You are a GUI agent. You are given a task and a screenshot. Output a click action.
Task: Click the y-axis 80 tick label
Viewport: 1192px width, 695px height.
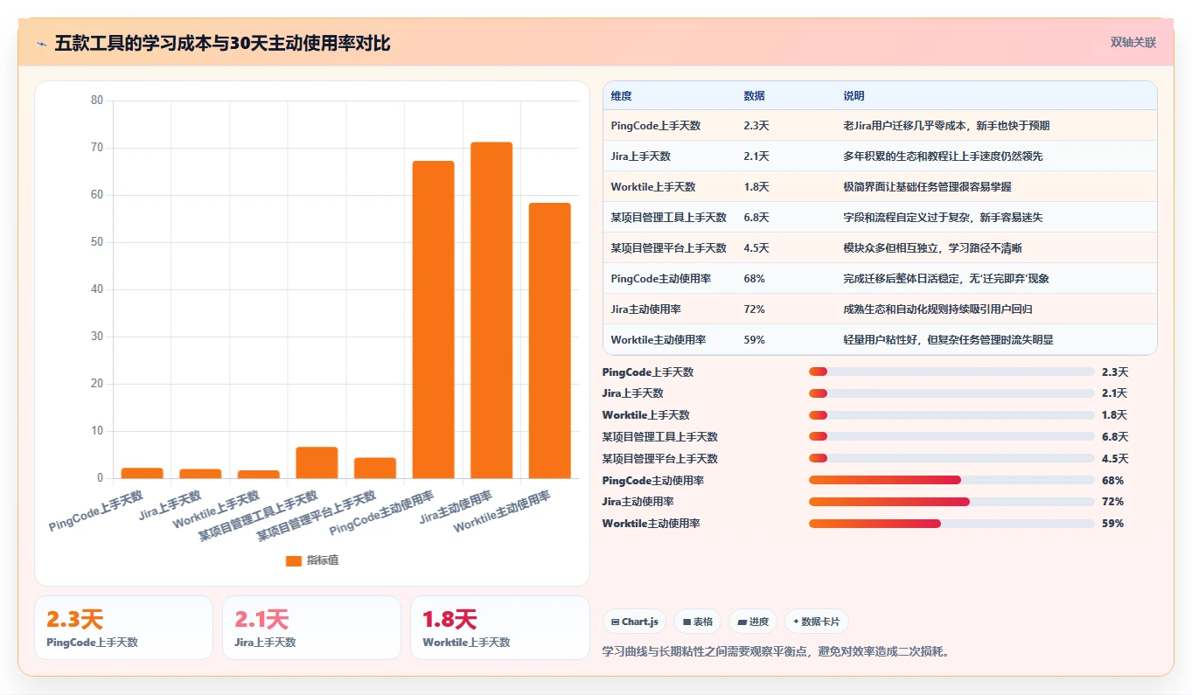tap(97, 101)
